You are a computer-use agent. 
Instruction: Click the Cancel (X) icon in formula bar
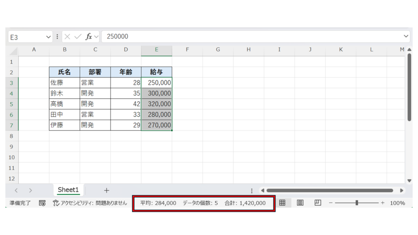coord(67,37)
